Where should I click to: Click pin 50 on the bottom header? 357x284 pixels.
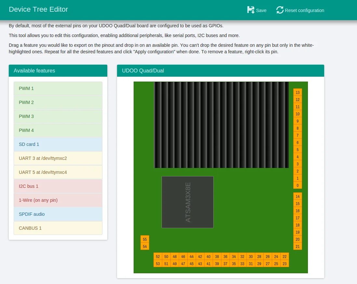[166, 256]
